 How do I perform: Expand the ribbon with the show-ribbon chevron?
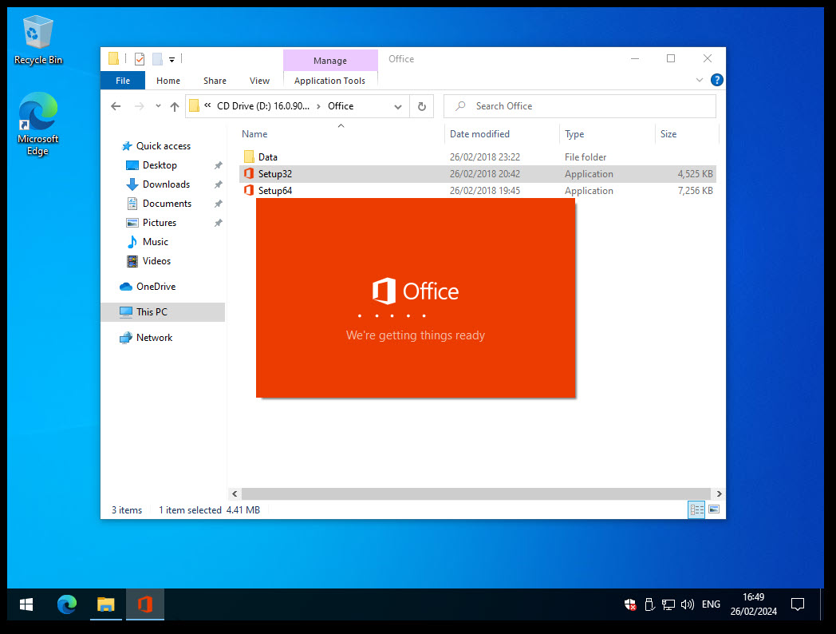[x=700, y=80]
